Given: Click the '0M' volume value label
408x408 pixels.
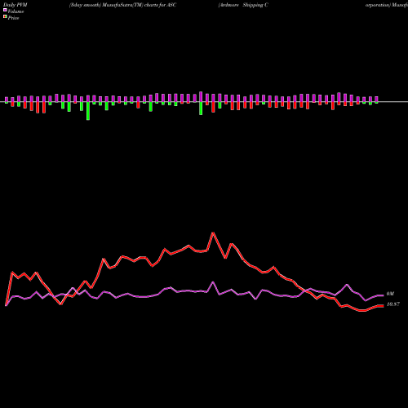Looking at the screenshot, I should pos(390,294).
